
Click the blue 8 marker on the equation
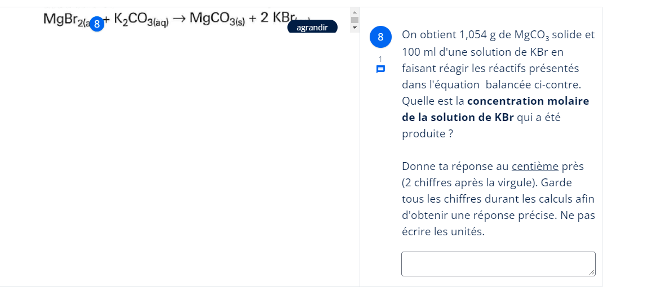click(97, 24)
